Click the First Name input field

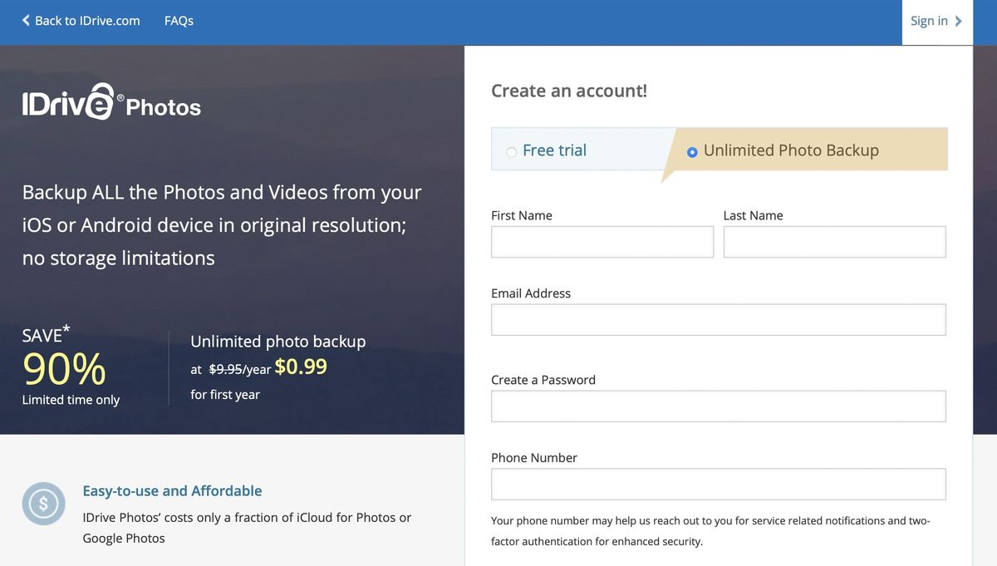pyautogui.click(x=602, y=242)
